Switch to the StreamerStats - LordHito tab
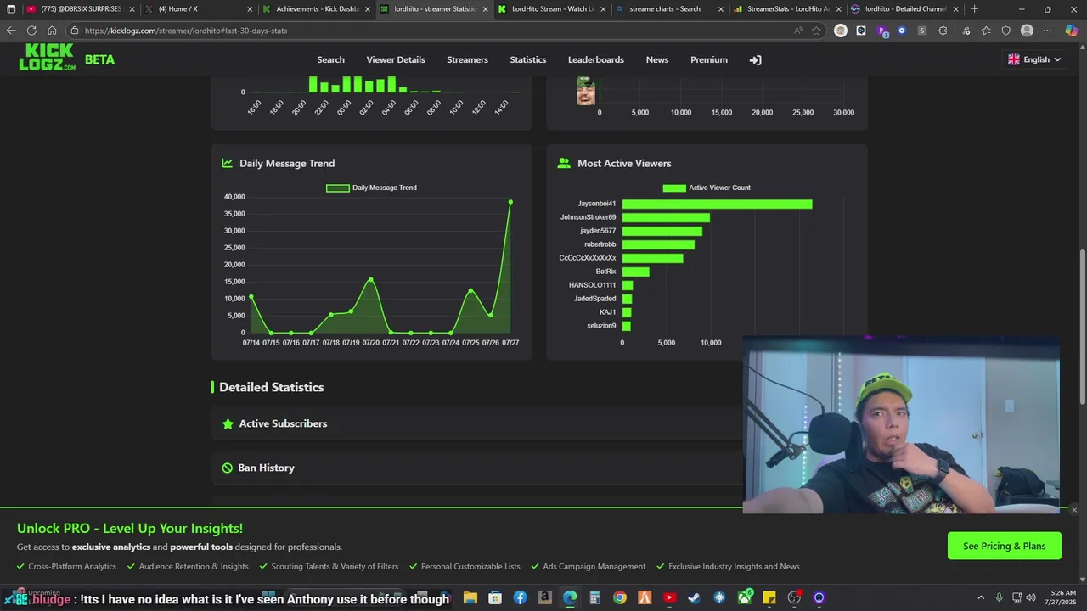 click(787, 9)
